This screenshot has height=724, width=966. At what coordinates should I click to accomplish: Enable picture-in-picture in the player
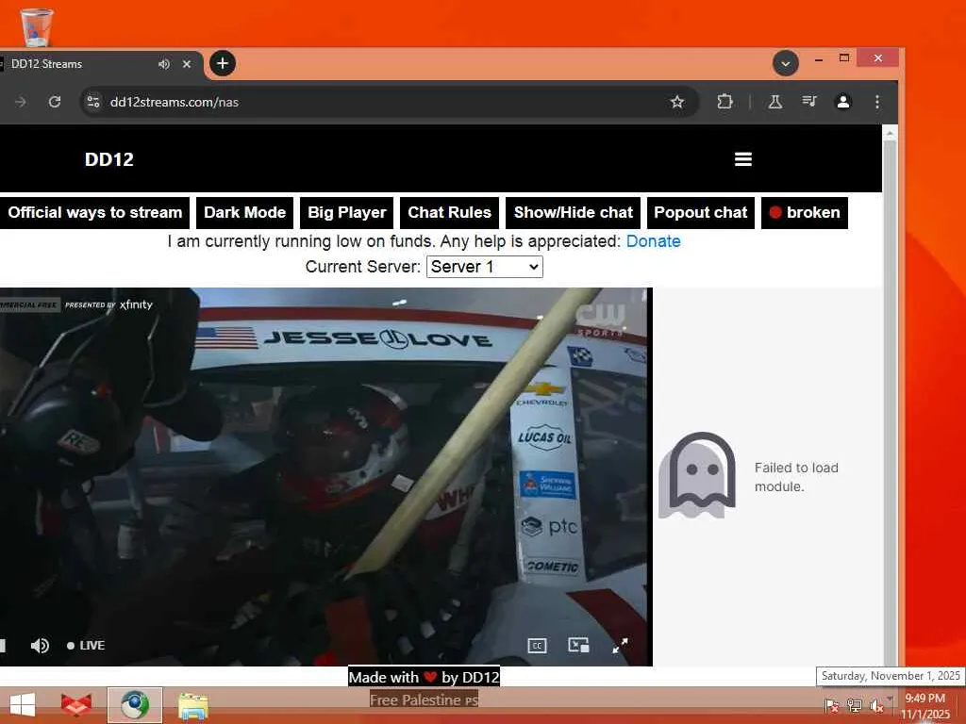[578, 645]
